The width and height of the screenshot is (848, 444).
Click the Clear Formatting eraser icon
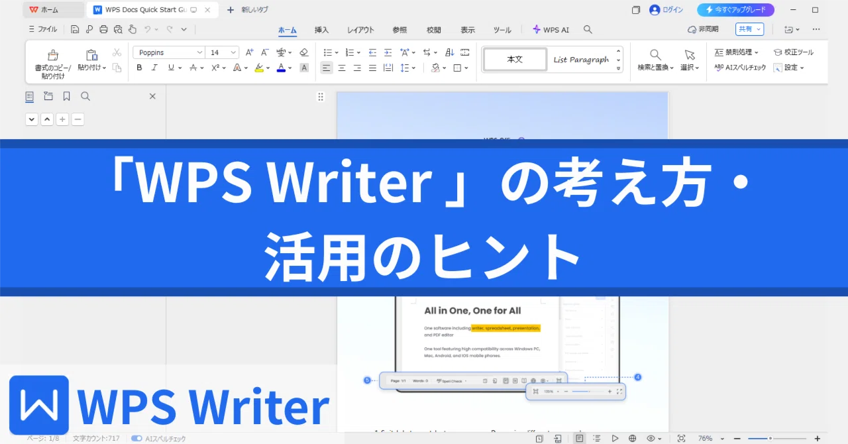pos(304,52)
